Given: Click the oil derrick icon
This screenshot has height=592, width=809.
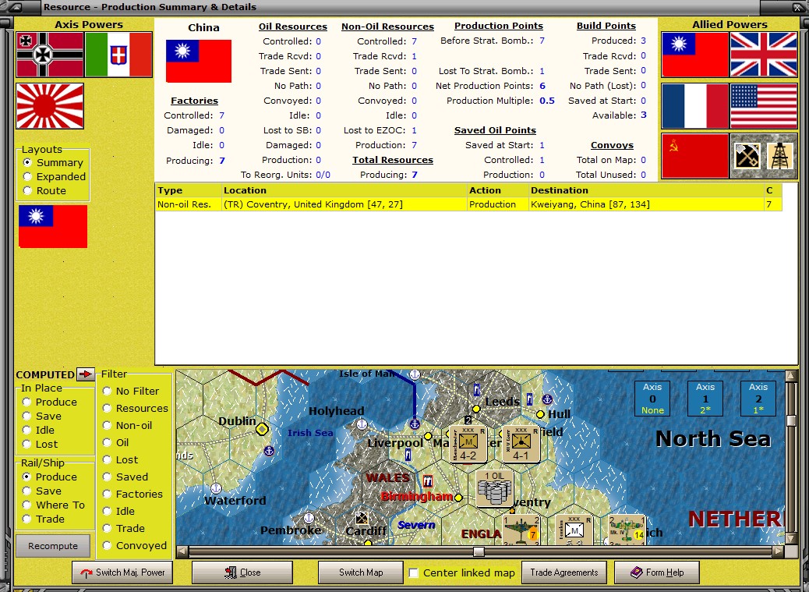Looking at the screenshot, I should pos(780,156).
